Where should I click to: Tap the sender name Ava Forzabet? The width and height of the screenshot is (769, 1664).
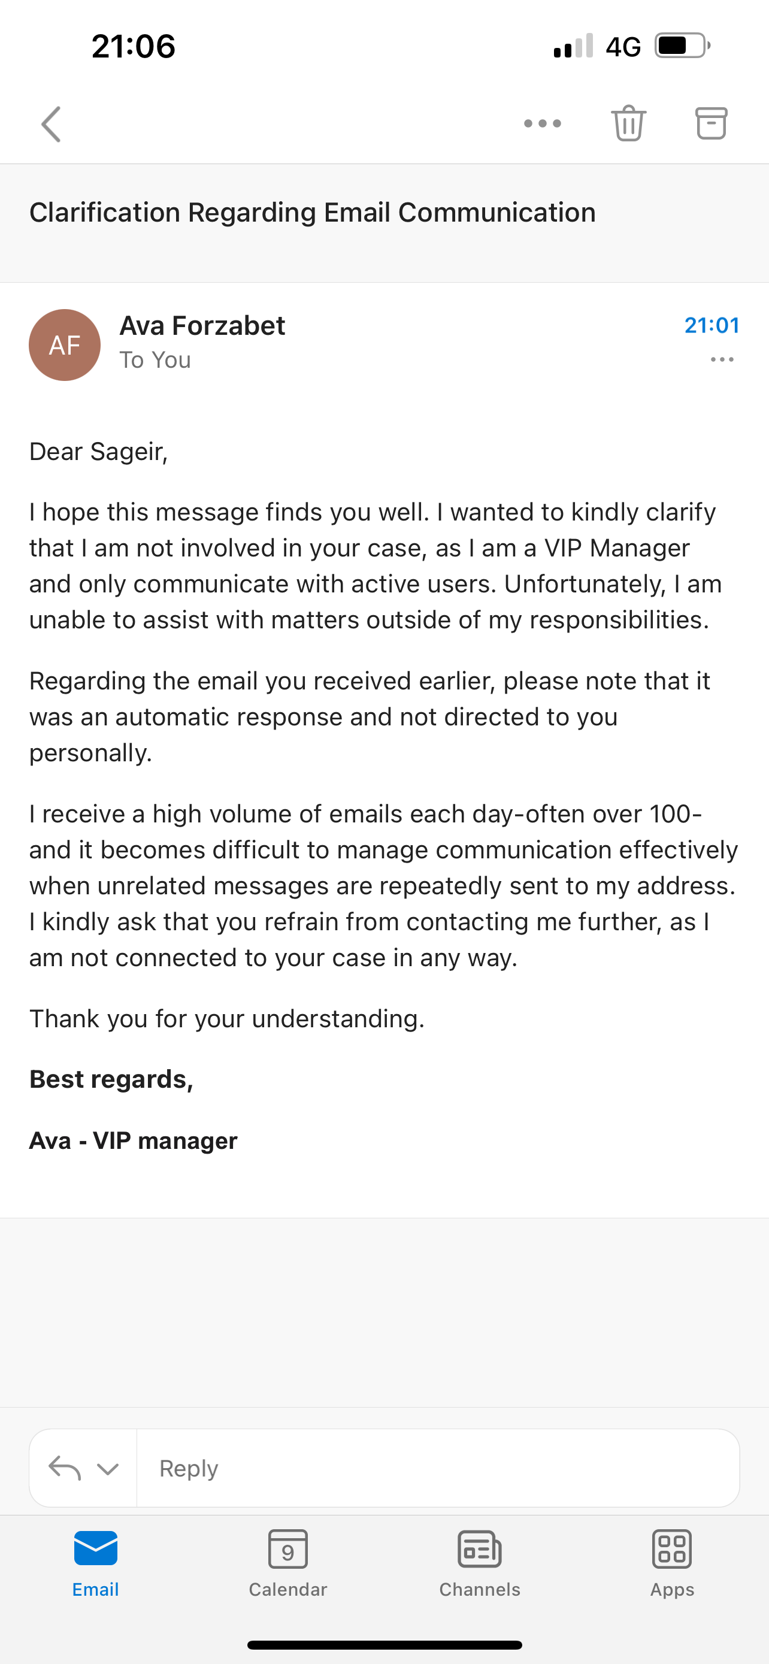202,326
